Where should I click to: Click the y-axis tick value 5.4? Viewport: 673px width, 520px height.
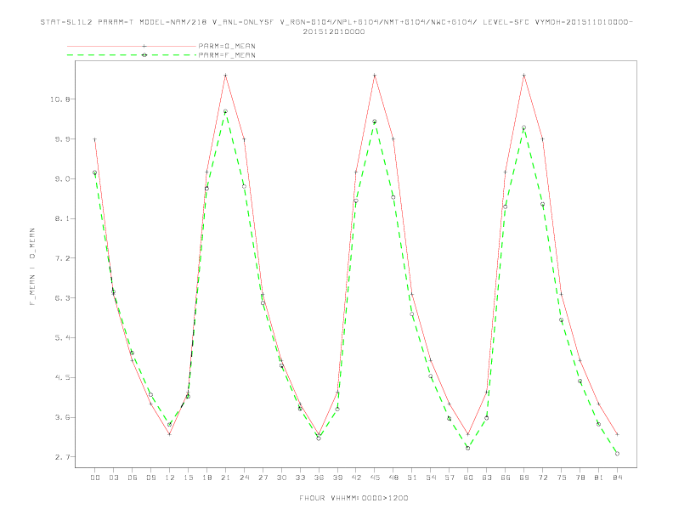[x=65, y=337]
